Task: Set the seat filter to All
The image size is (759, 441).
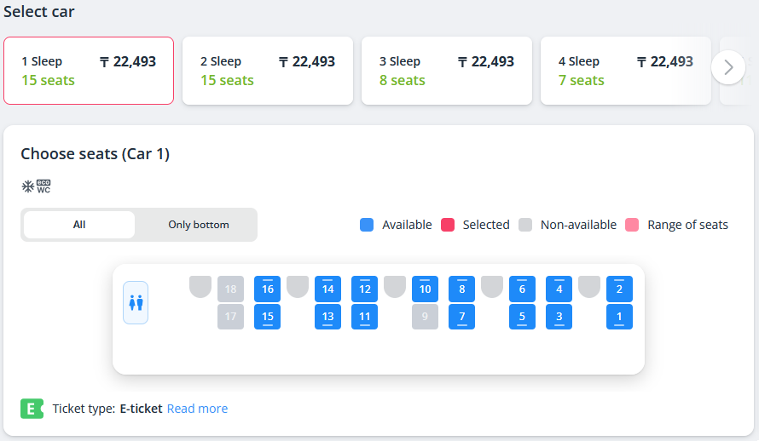Action: pos(79,225)
